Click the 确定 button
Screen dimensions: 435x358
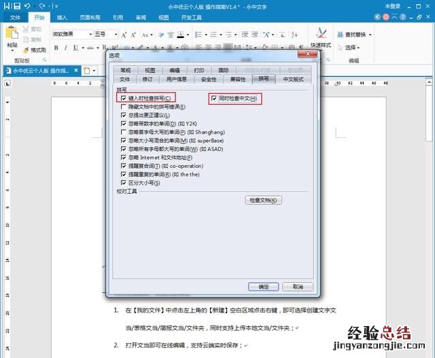264,287
